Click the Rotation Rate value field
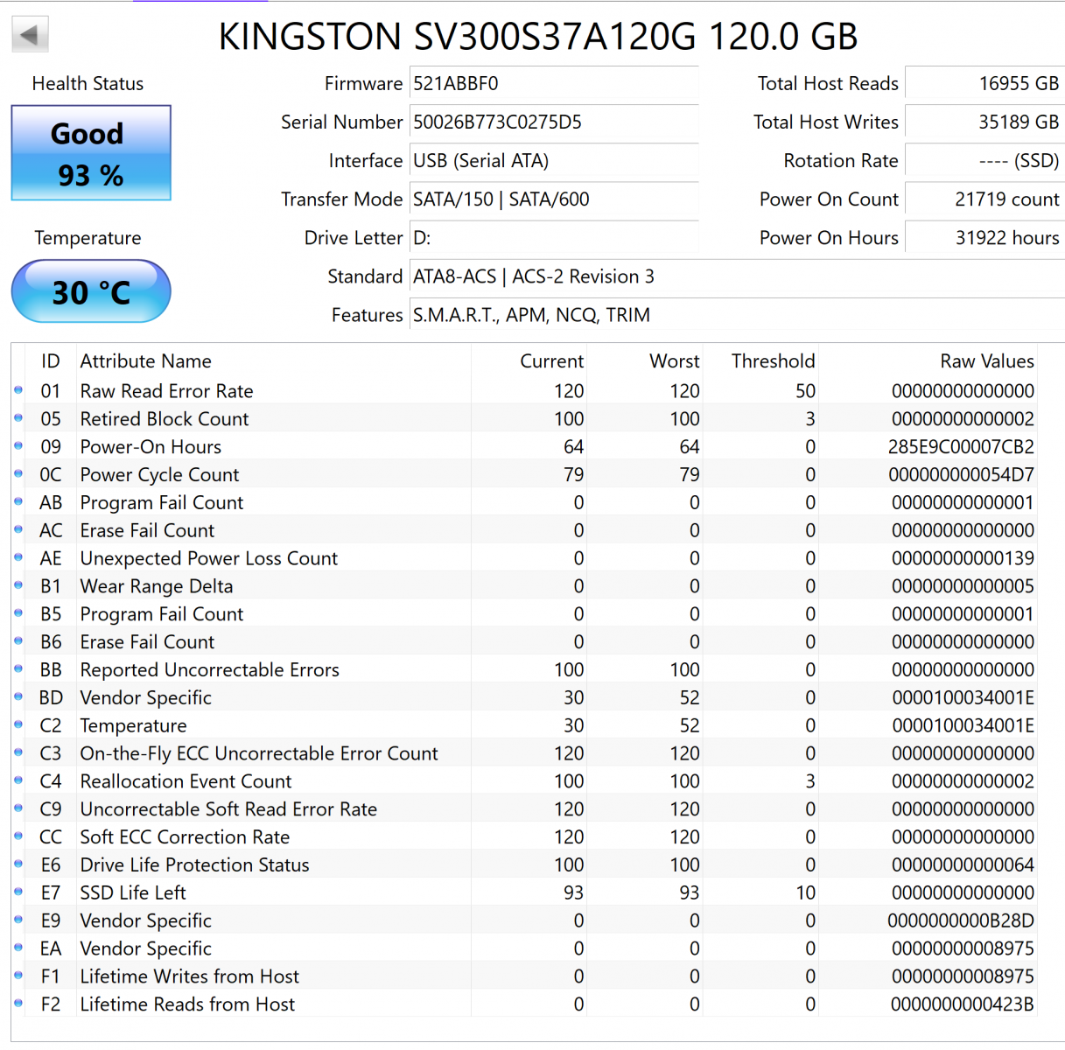Viewport: 1065px width, 1050px height. pyautogui.click(x=984, y=161)
